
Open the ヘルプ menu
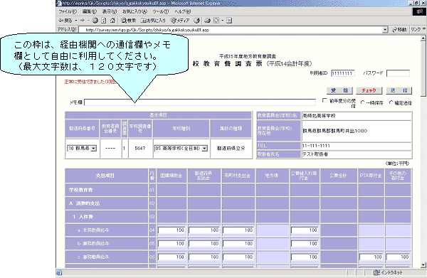183,11
